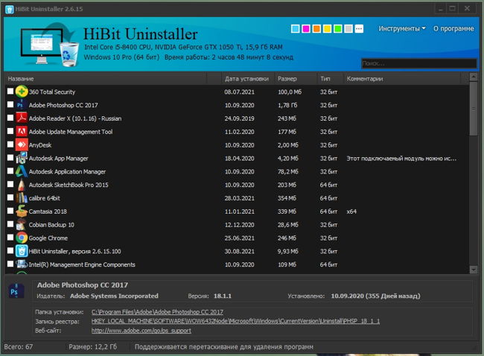The width and height of the screenshot is (484, 356).
Task: Select the orange theme color
Action: 316,29
